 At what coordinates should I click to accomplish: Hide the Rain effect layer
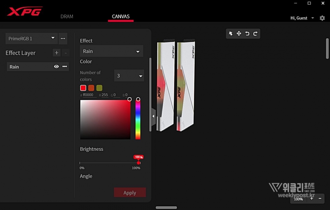tap(57, 67)
